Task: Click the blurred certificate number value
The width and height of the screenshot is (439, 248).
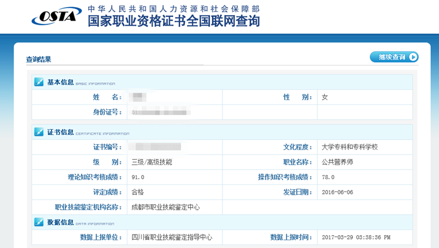Action: point(156,146)
